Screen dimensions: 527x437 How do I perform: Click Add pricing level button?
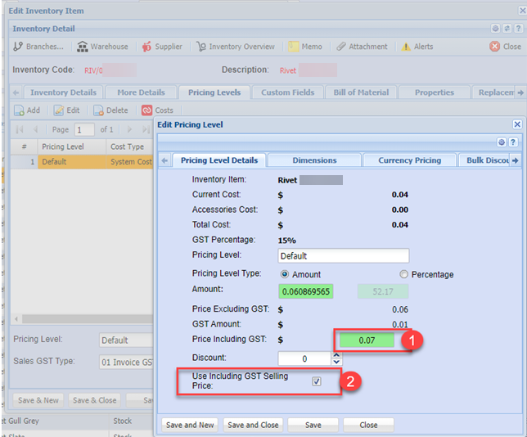(20, 110)
